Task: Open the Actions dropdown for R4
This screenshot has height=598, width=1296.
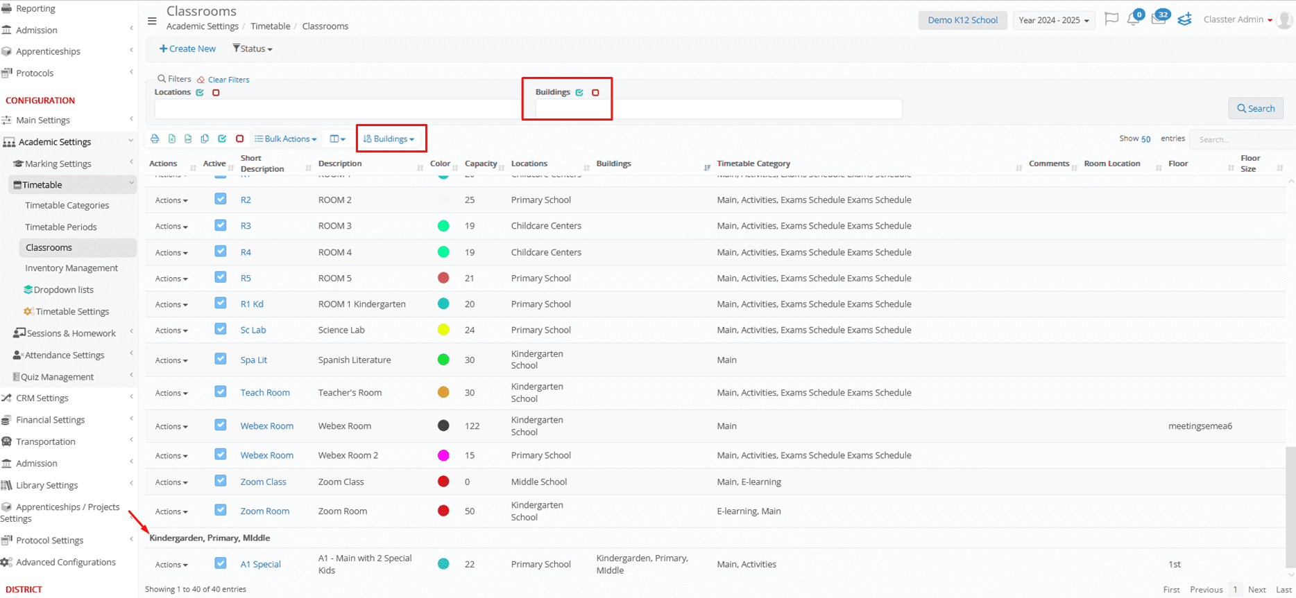Action: (x=171, y=252)
